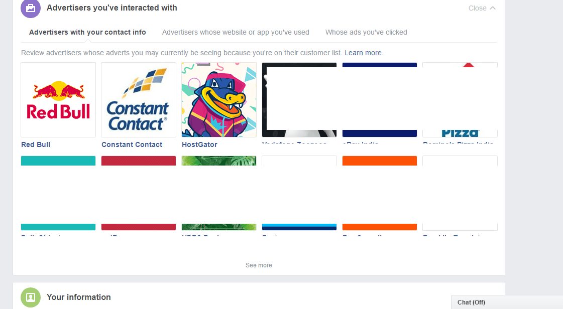Image resolution: width=563 pixels, height=309 pixels.
Task: Click the HostGator name link
Action: 199,144
